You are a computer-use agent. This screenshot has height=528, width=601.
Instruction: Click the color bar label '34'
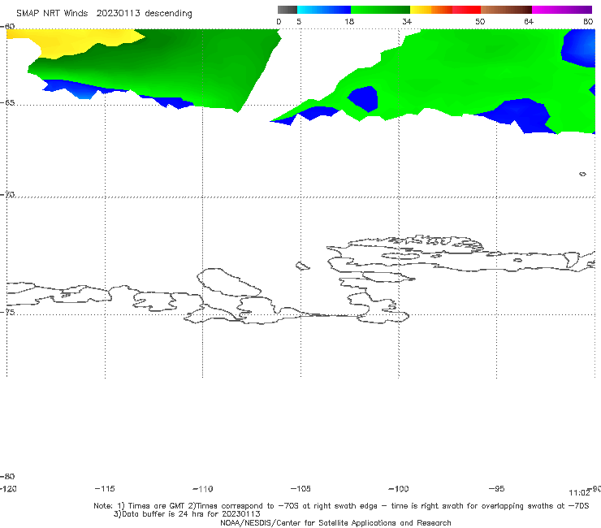click(407, 21)
